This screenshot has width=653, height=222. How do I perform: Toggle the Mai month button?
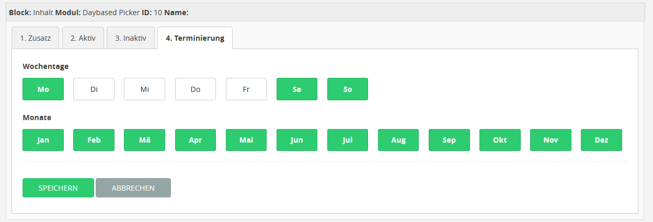[x=246, y=140]
